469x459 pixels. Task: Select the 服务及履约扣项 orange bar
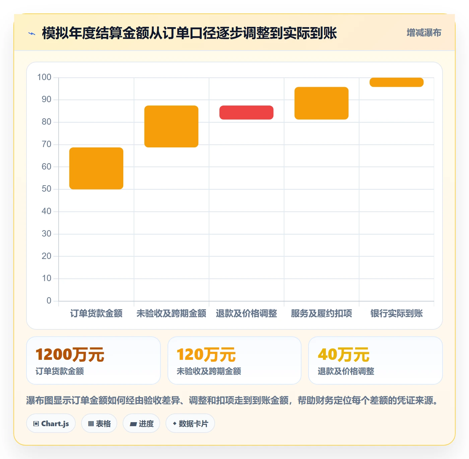coord(321,103)
